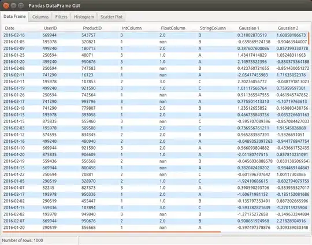
Task: Open the Filters tab
Action: point(61,17)
